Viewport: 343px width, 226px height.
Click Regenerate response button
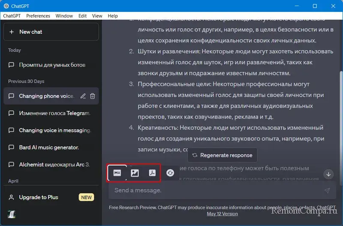[222, 155]
